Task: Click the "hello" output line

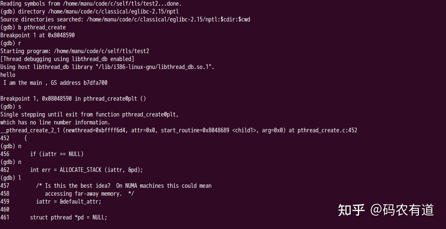Action: 8,75
